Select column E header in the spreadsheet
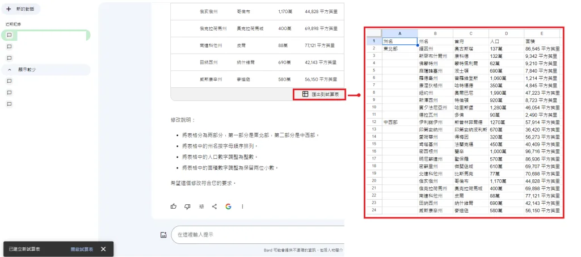This screenshot has width=581, height=257. coord(542,33)
